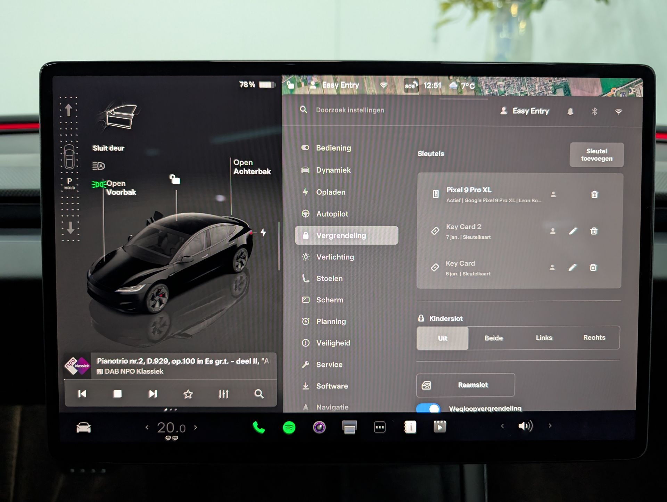Rename Key Card 2 with pencil icon

573,231
